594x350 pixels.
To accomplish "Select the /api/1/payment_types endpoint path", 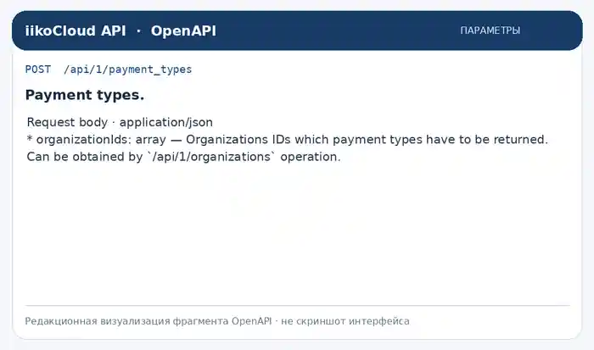I will tap(127, 69).
